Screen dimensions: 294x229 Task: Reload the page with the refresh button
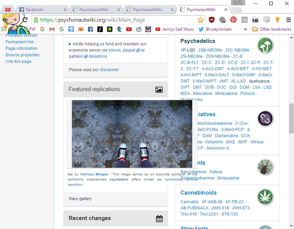click(25, 19)
